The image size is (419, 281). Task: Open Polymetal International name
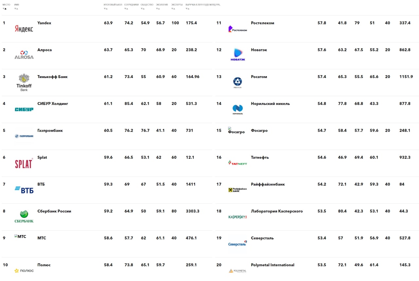coord(273,265)
